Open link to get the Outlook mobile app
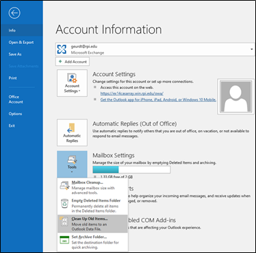 click(x=158, y=99)
